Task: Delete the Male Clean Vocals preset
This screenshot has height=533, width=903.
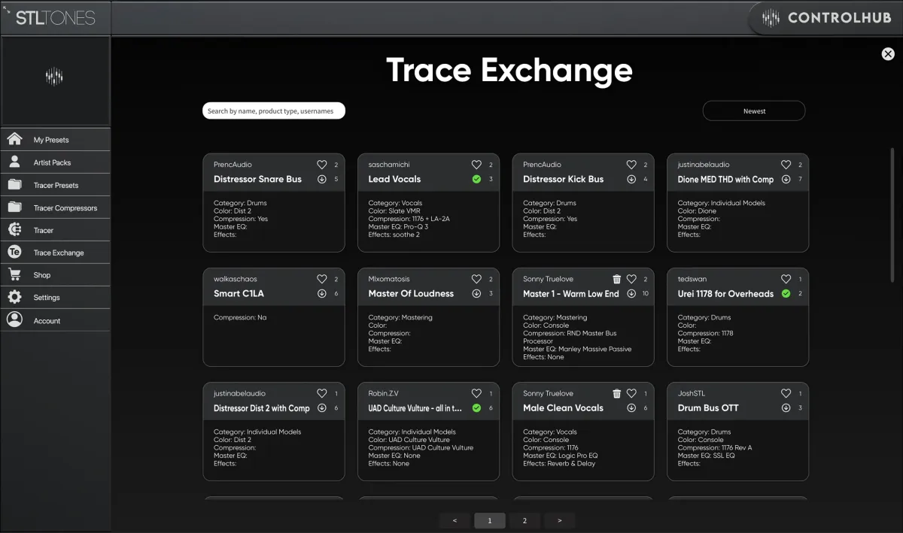Action: pos(617,393)
